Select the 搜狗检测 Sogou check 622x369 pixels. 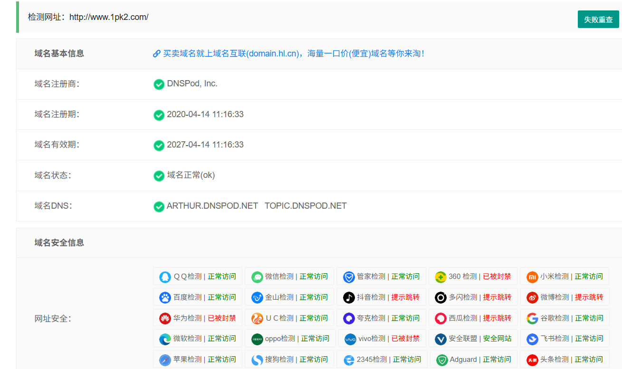pos(289,360)
